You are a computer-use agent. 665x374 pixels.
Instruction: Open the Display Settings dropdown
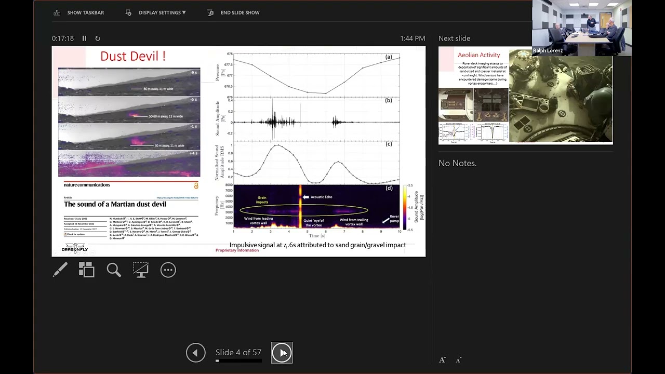click(156, 12)
